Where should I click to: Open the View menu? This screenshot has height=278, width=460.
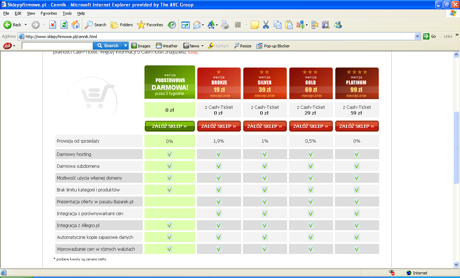[x=31, y=13]
